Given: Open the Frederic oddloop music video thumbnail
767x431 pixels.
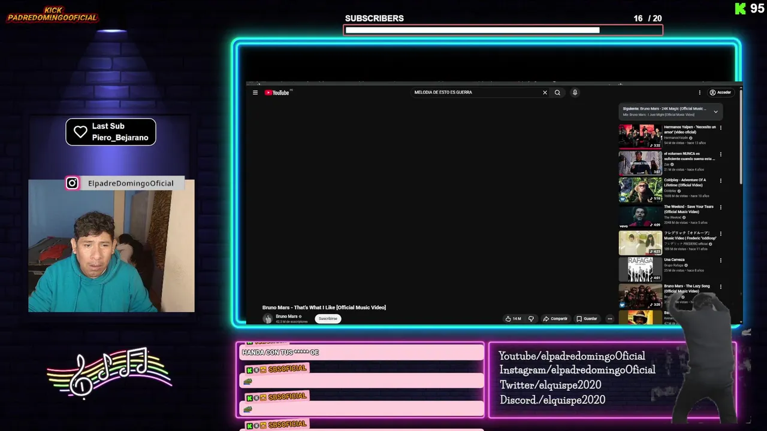Looking at the screenshot, I should pyautogui.click(x=640, y=242).
